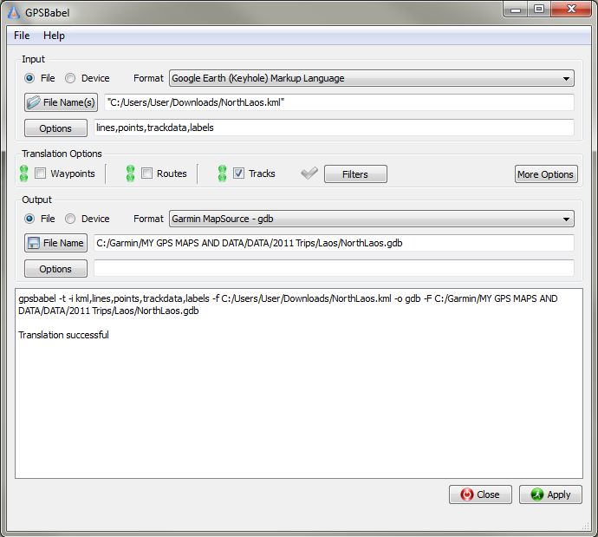Click the gpsbabel command line text
Screen dimensions: 598x537
[288, 305]
